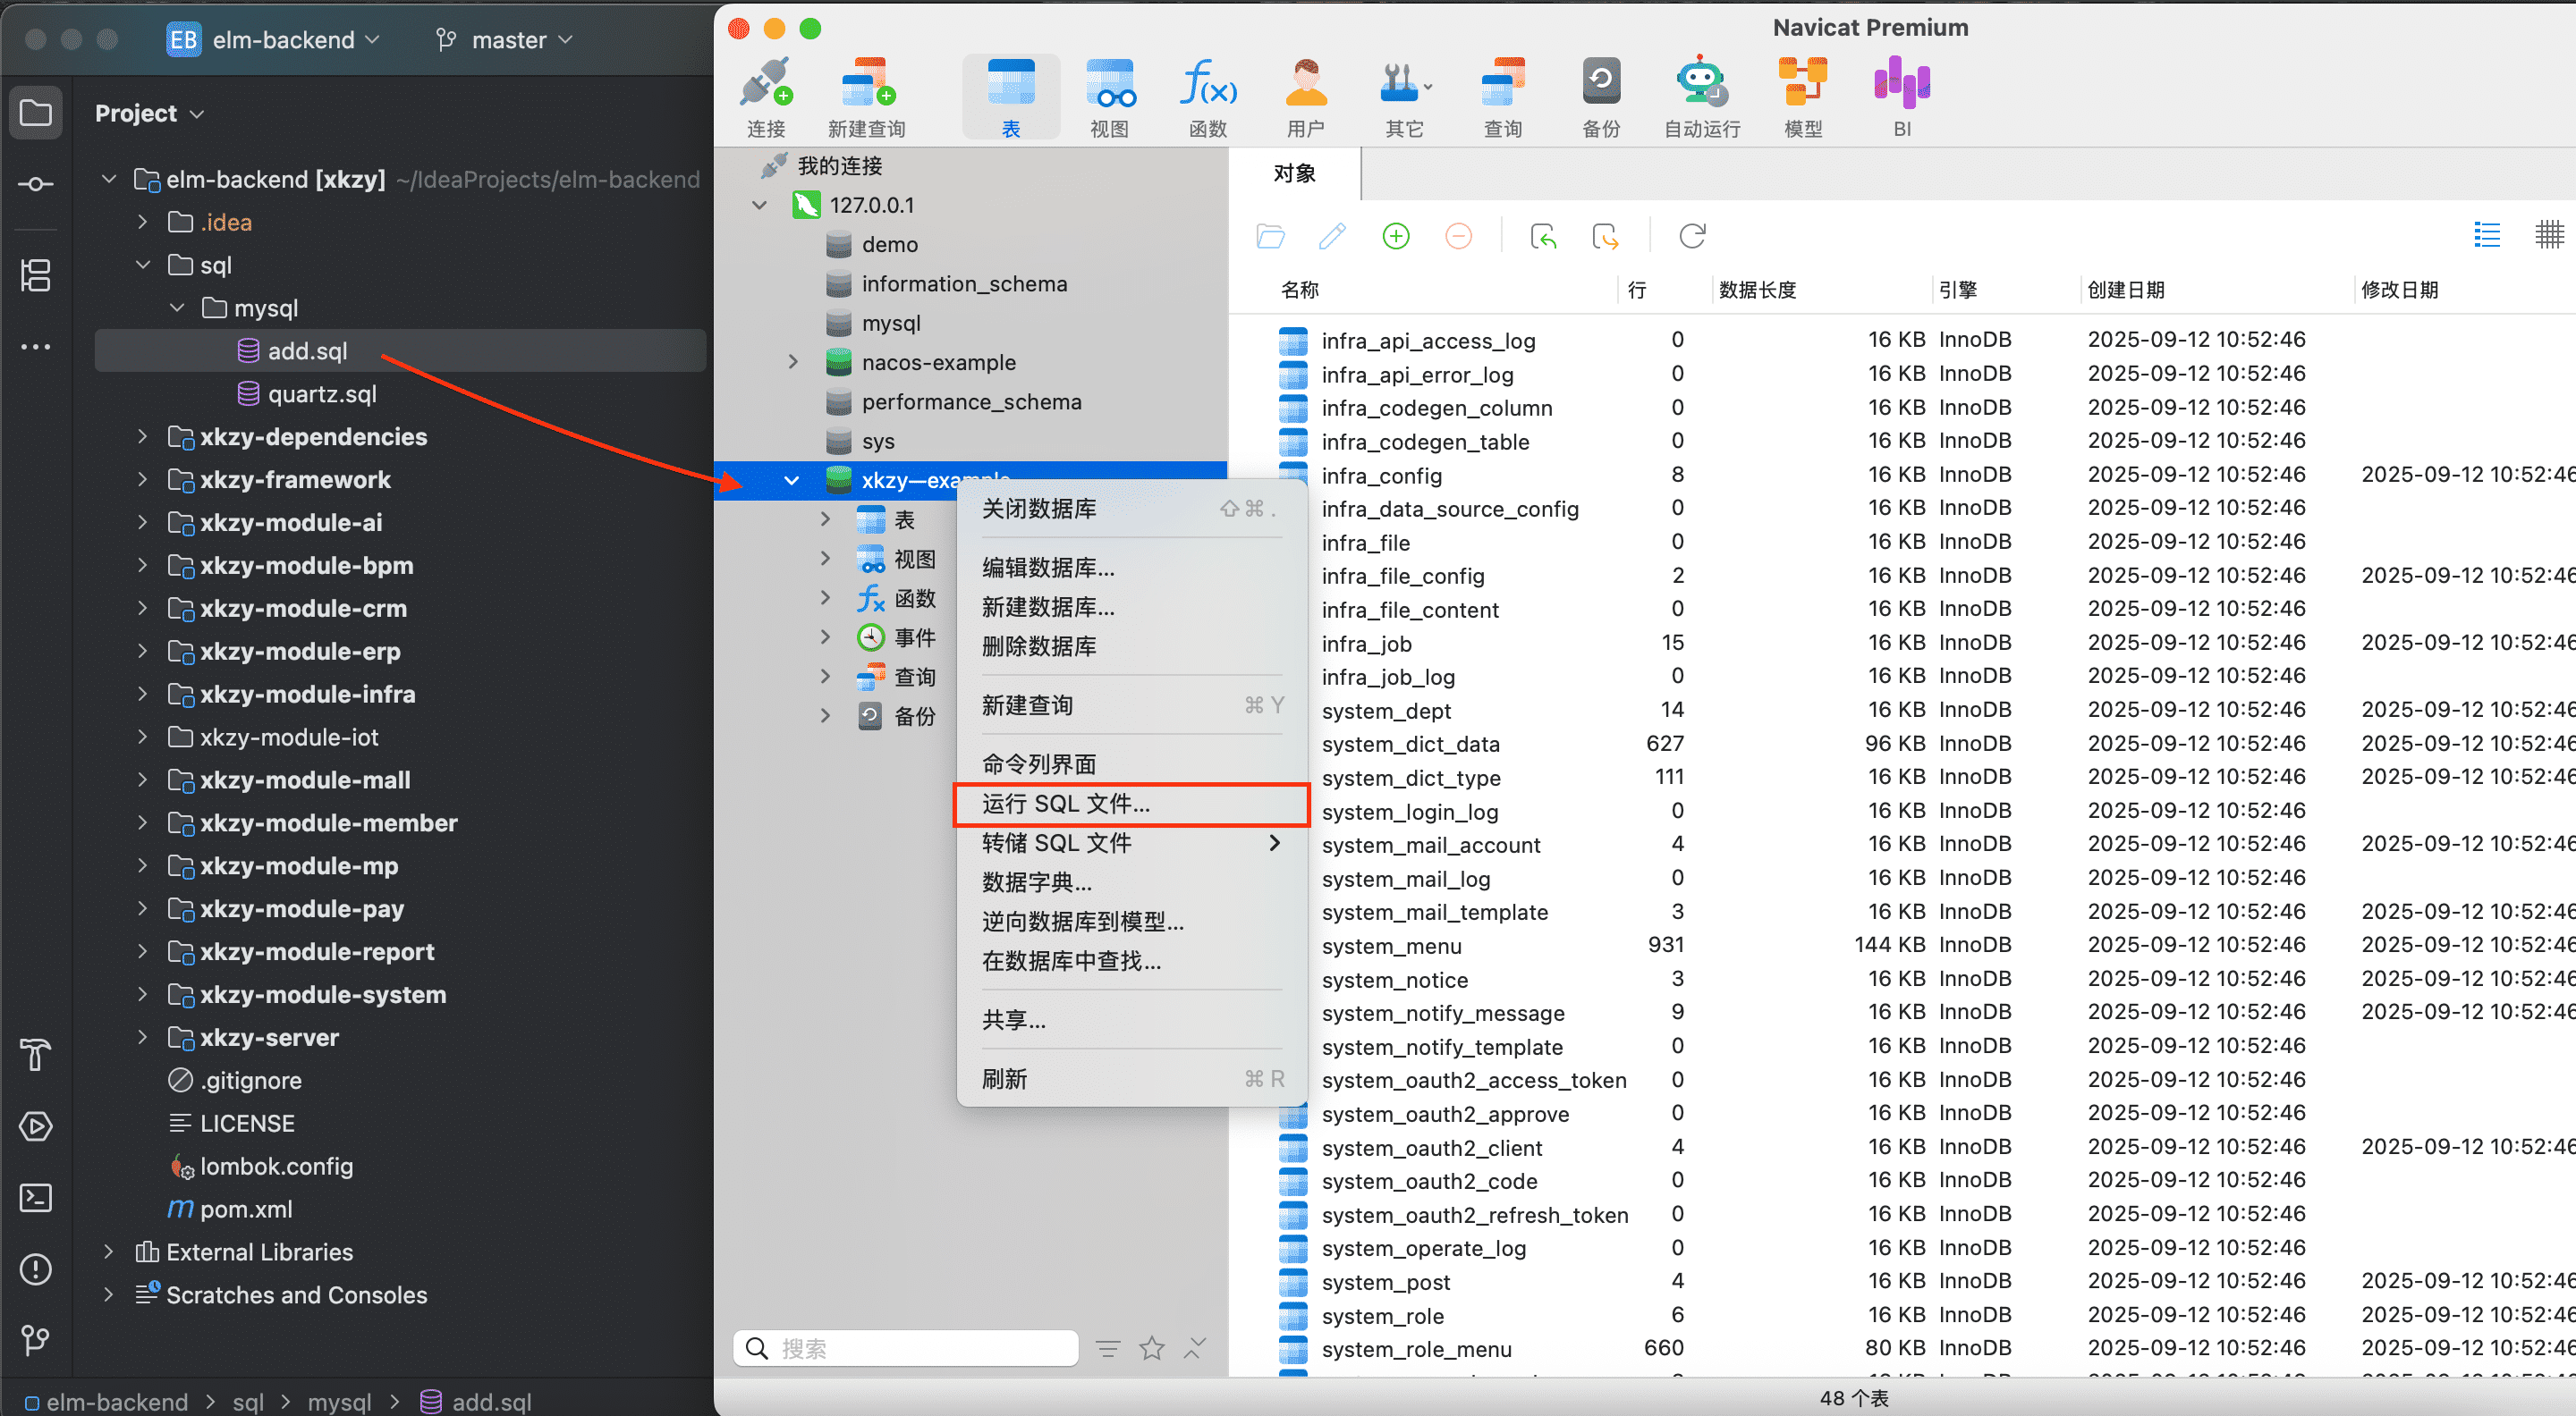
Task: Switch to grid view mode
Action: (2548, 236)
